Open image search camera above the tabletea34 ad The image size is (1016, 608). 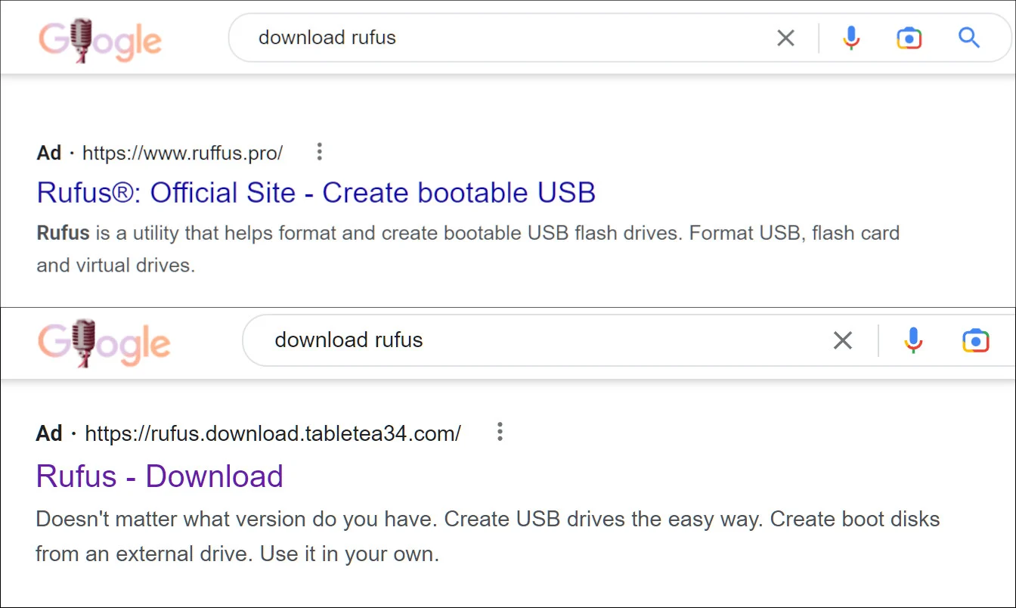975,341
